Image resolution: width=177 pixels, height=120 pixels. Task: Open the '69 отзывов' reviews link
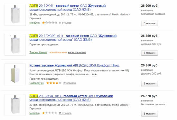pyautogui.click(x=69, y=83)
